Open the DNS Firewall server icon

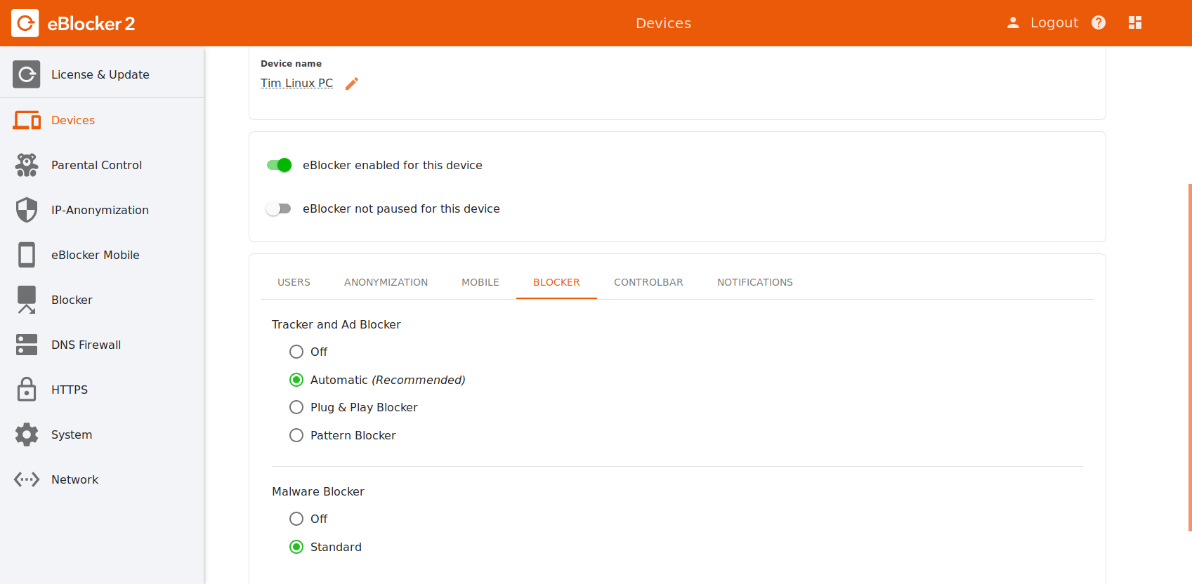[27, 345]
